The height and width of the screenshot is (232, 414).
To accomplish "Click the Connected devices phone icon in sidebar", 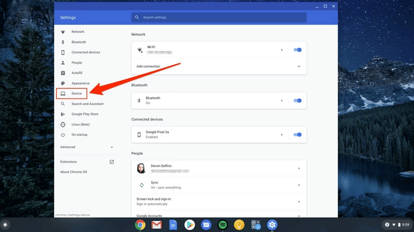I will click(63, 53).
